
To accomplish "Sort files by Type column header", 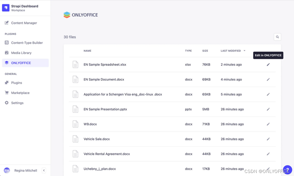I will click(x=188, y=51).
